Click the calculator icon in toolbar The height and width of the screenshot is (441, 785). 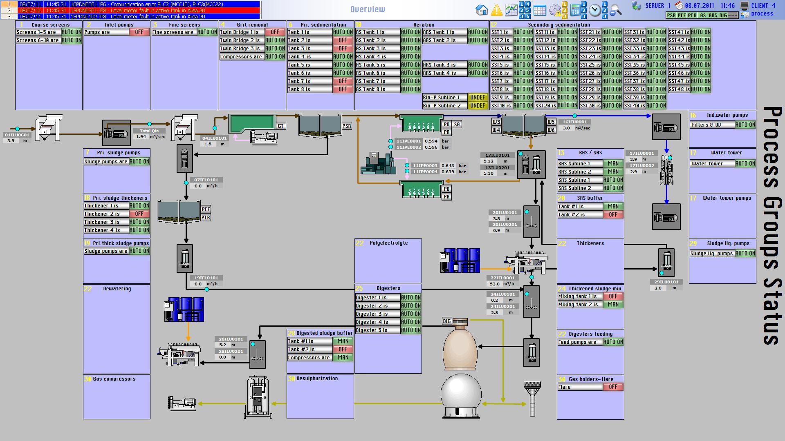tap(575, 10)
